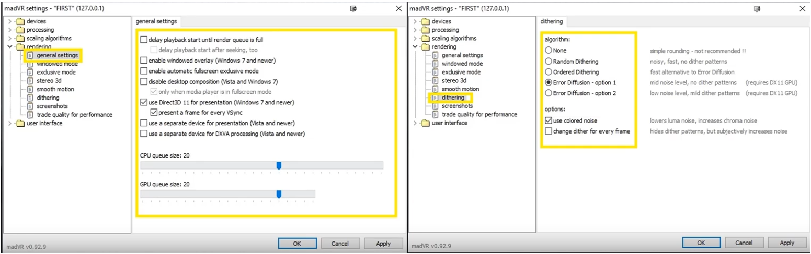Expand processing node in left window
Screen dimensions: 811x254
(10, 30)
